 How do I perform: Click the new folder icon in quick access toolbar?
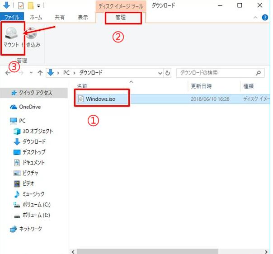click(31, 5)
